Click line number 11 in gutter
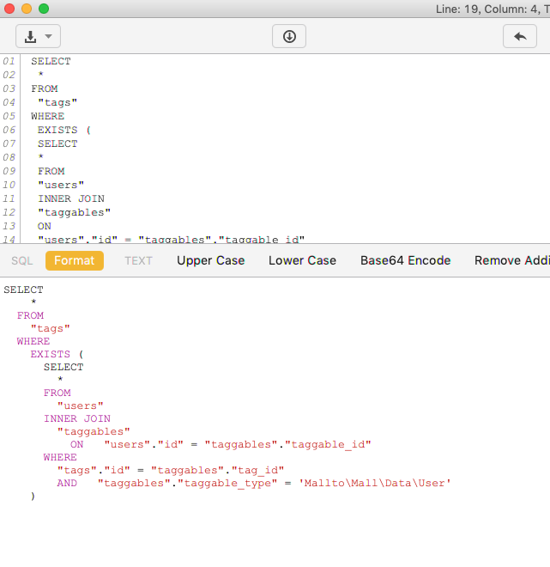Viewport: 550px width, 567px height. [9, 198]
